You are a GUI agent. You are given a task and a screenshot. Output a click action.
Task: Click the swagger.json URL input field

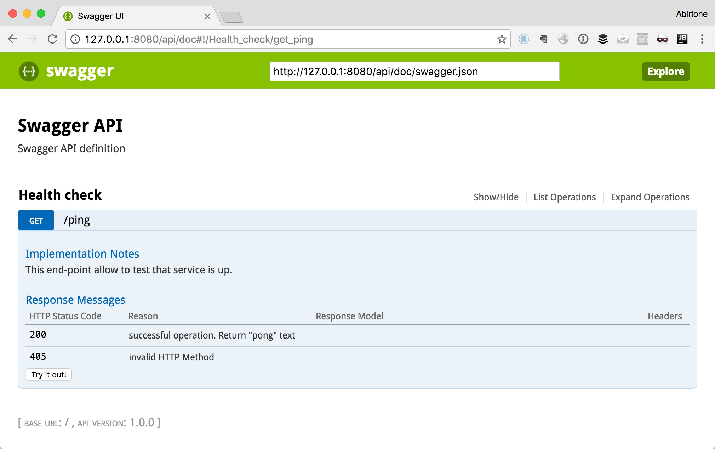414,71
